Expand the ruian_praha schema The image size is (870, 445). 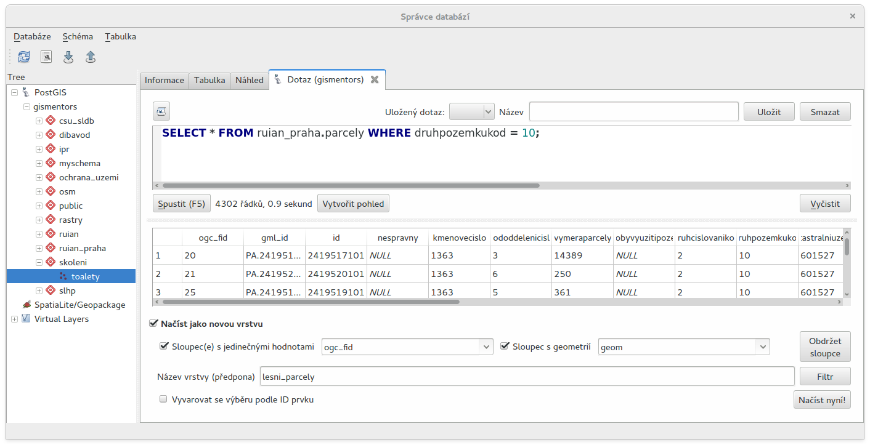[39, 248]
